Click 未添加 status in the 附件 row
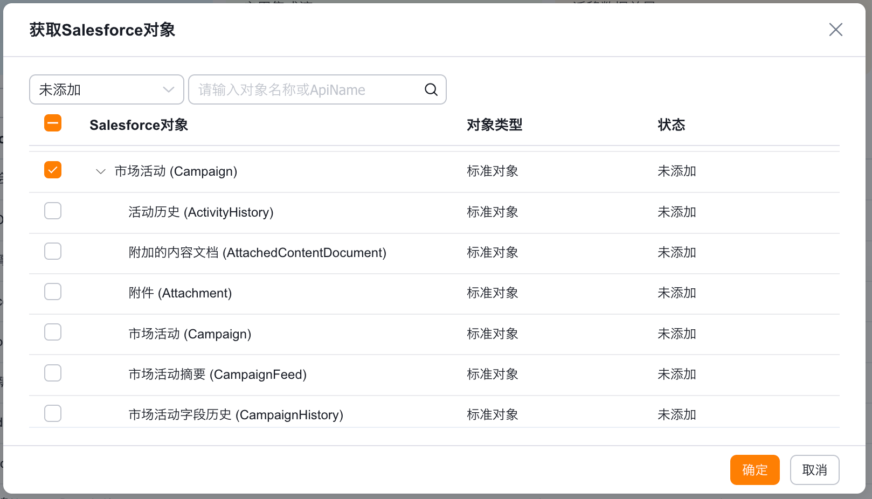The height and width of the screenshot is (499, 872). pyautogui.click(x=677, y=293)
